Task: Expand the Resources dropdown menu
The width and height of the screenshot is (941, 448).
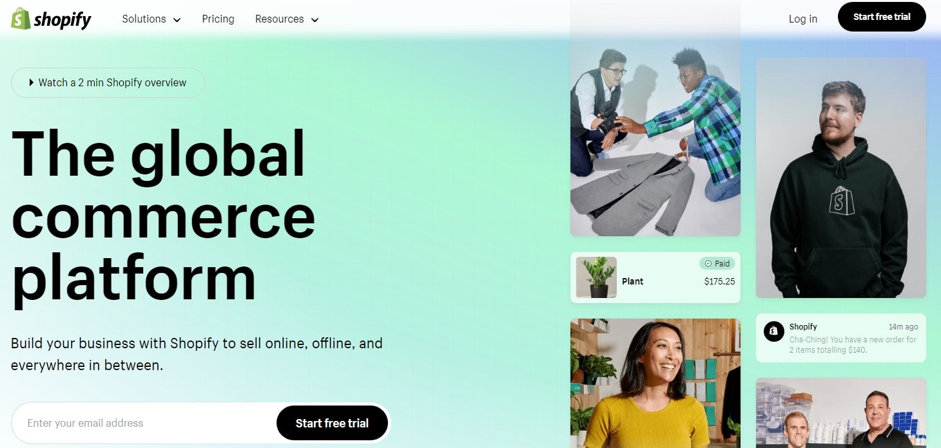Action: pos(287,19)
